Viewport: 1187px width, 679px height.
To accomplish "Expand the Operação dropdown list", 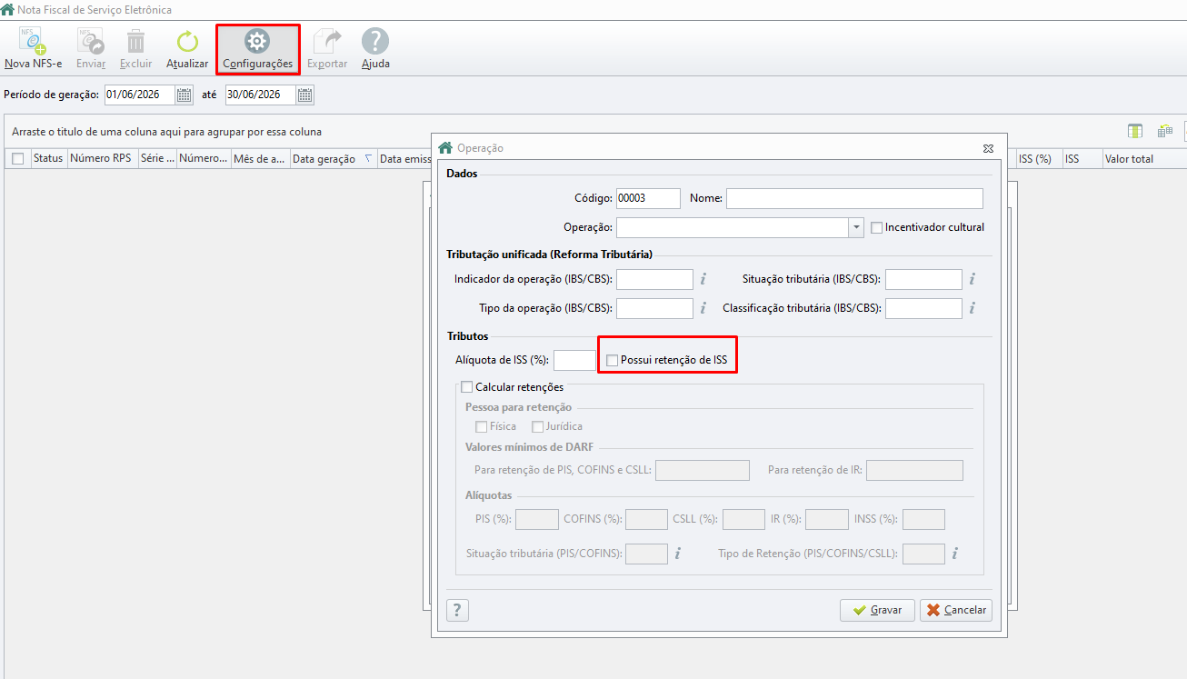I will [x=856, y=227].
